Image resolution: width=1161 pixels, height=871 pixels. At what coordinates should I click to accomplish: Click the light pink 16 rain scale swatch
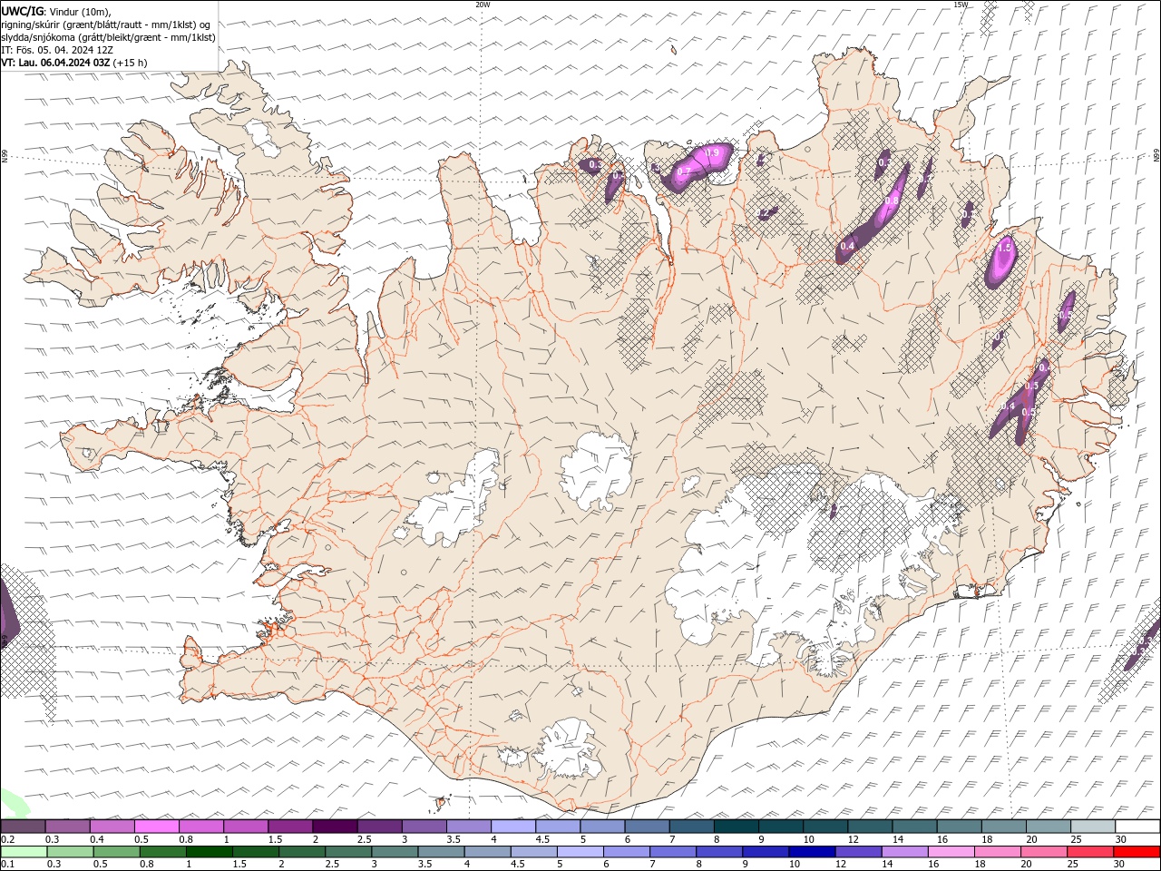(x=951, y=852)
